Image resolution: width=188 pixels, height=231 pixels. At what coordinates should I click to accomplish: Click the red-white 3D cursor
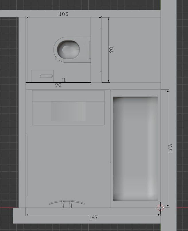(160, 208)
